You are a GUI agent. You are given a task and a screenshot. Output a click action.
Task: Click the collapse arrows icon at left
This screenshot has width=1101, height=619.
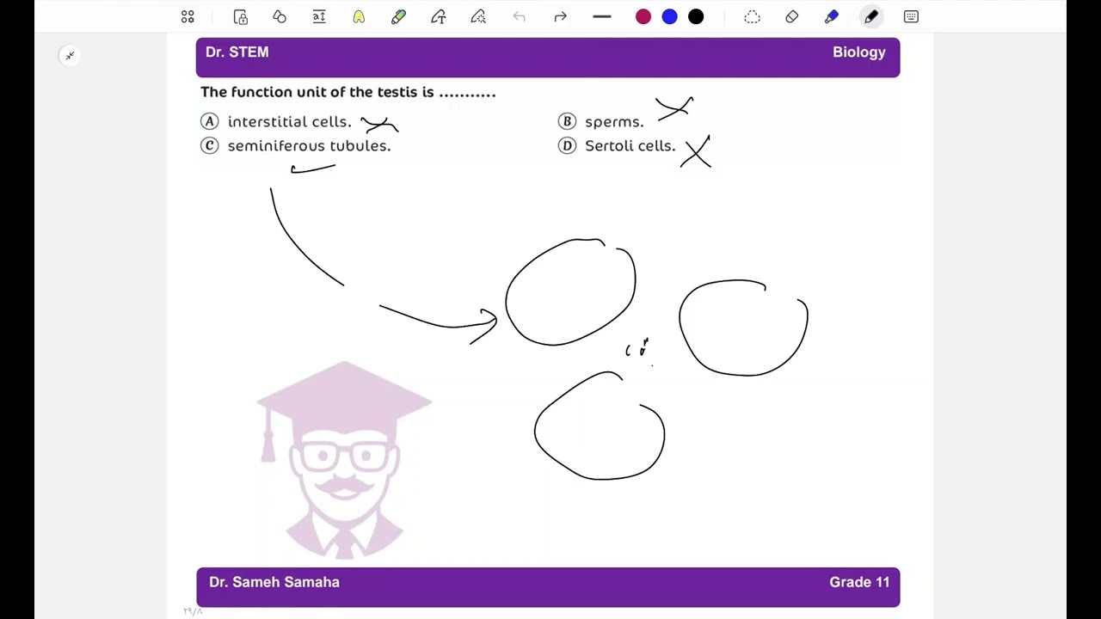(x=70, y=56)
